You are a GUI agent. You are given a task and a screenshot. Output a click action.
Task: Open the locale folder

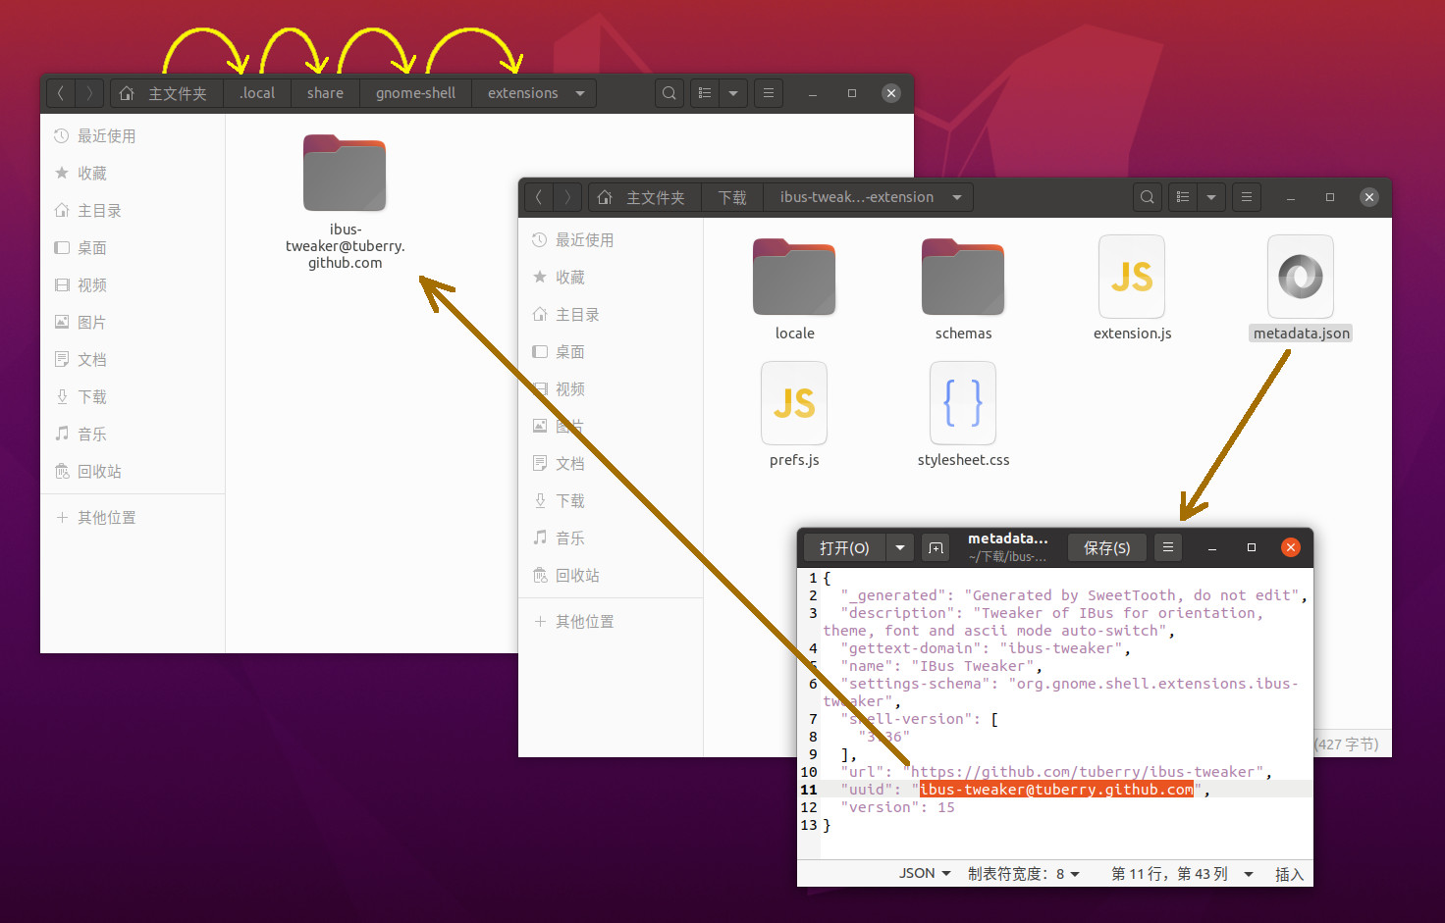point(794,289)
